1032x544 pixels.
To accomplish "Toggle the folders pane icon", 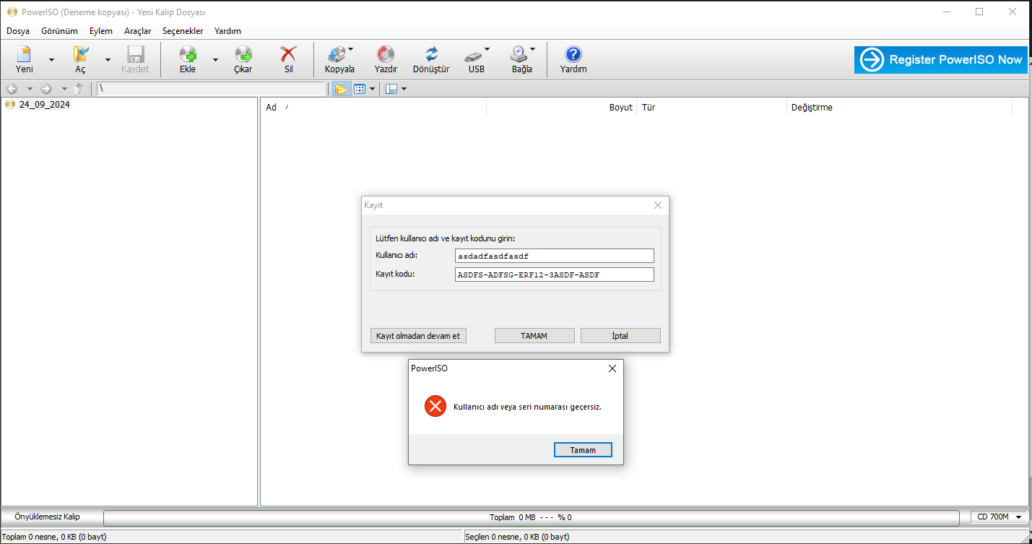I will click(340, 89).
